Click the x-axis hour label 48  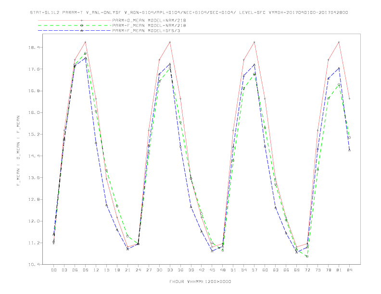pyautogui.click(x=223, y=270)
